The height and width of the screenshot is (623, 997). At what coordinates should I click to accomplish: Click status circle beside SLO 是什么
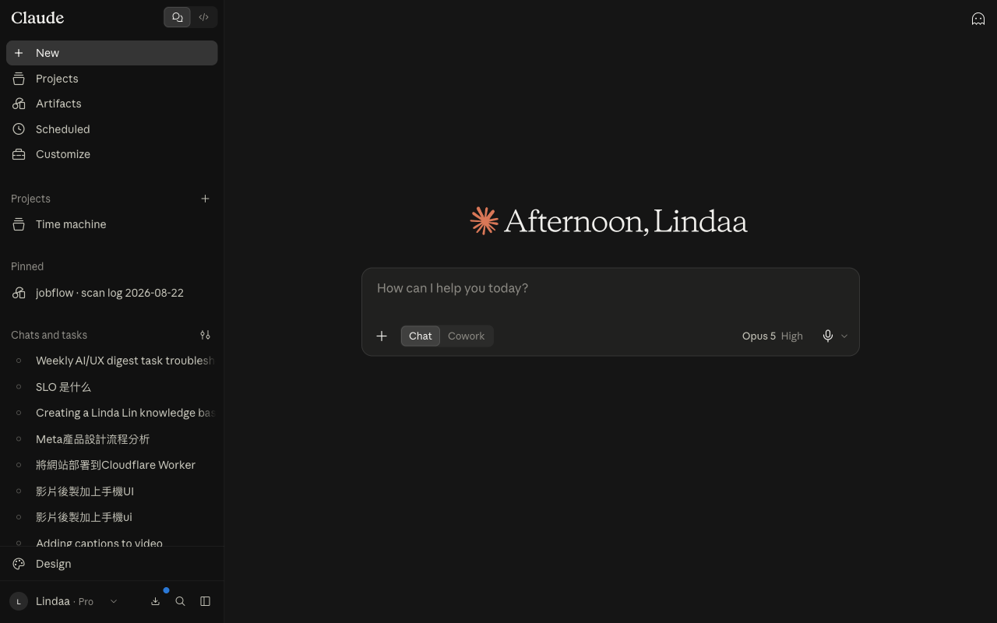tap(19, 387)
